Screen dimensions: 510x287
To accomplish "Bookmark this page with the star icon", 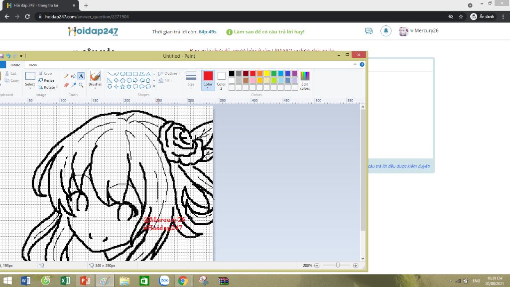I will point(461,16).
